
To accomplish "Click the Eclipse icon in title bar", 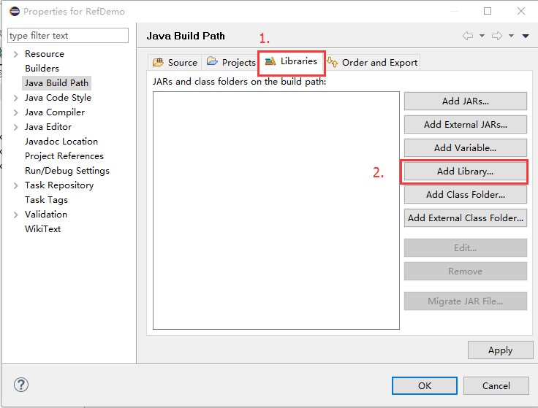I will [x=15, y=11].
